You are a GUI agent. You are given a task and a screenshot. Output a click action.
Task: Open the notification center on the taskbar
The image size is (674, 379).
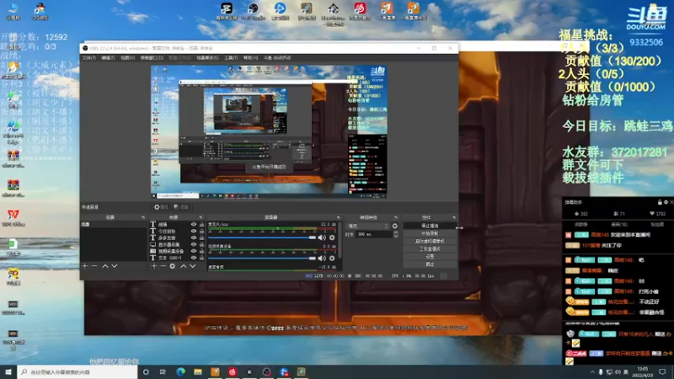tap(663, 371)
